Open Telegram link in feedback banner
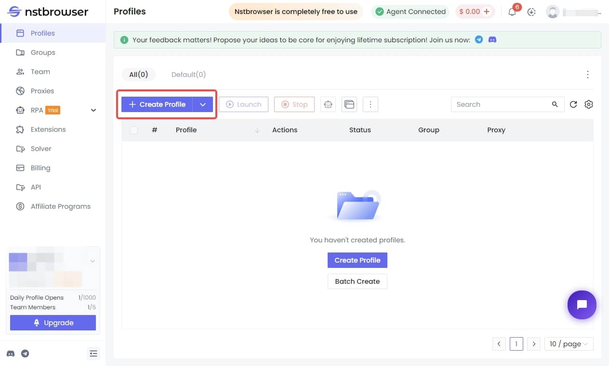 click(479, 40)
